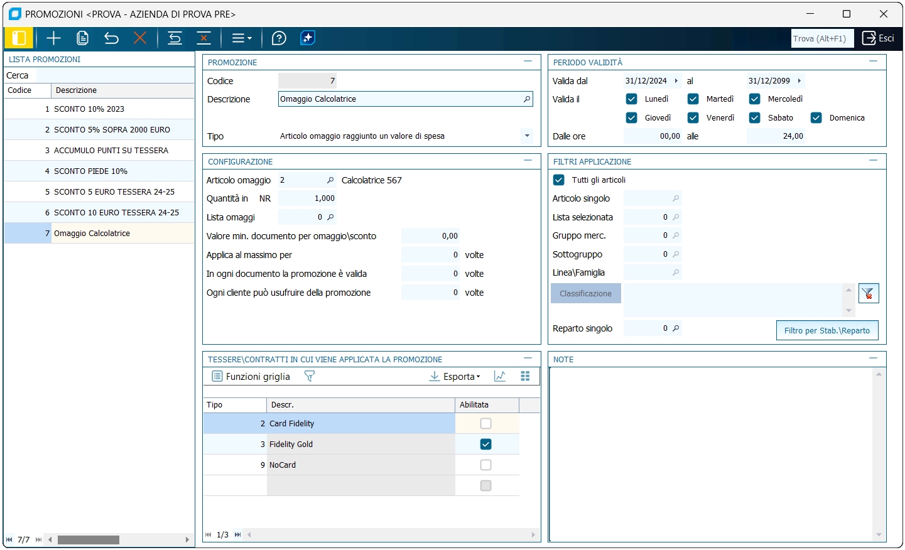Open Funzioni griglia menu

pos(251,377)
